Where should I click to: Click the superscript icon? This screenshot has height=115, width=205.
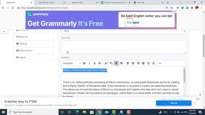[106, 63]
